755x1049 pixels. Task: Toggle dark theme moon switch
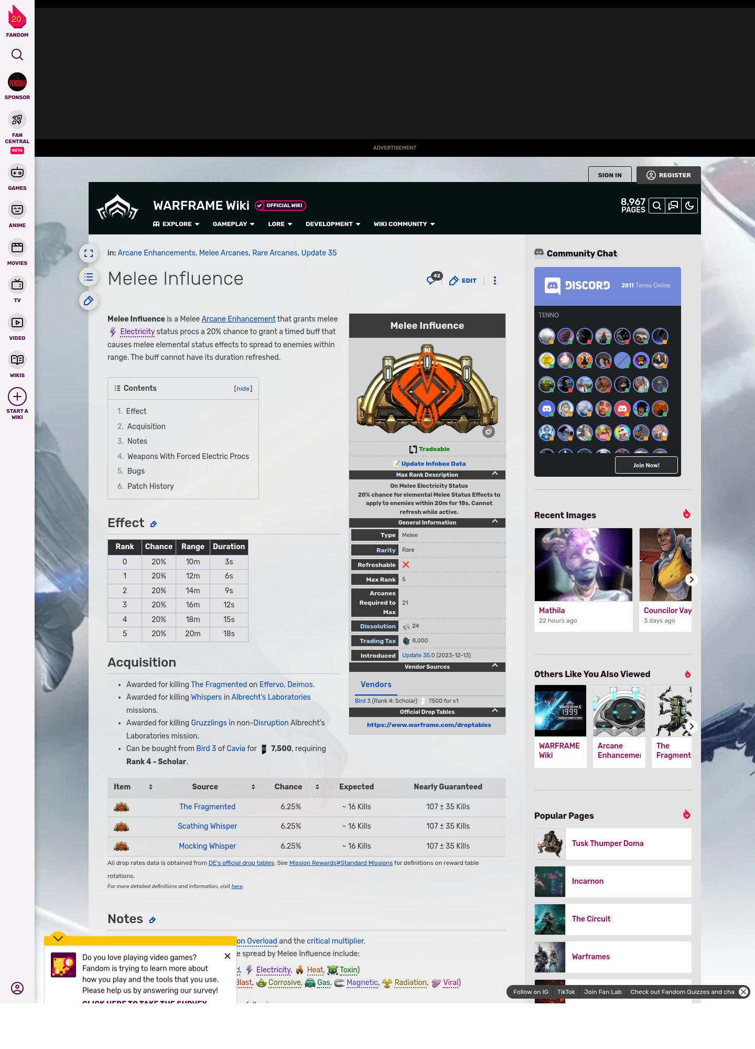point(689,206)
